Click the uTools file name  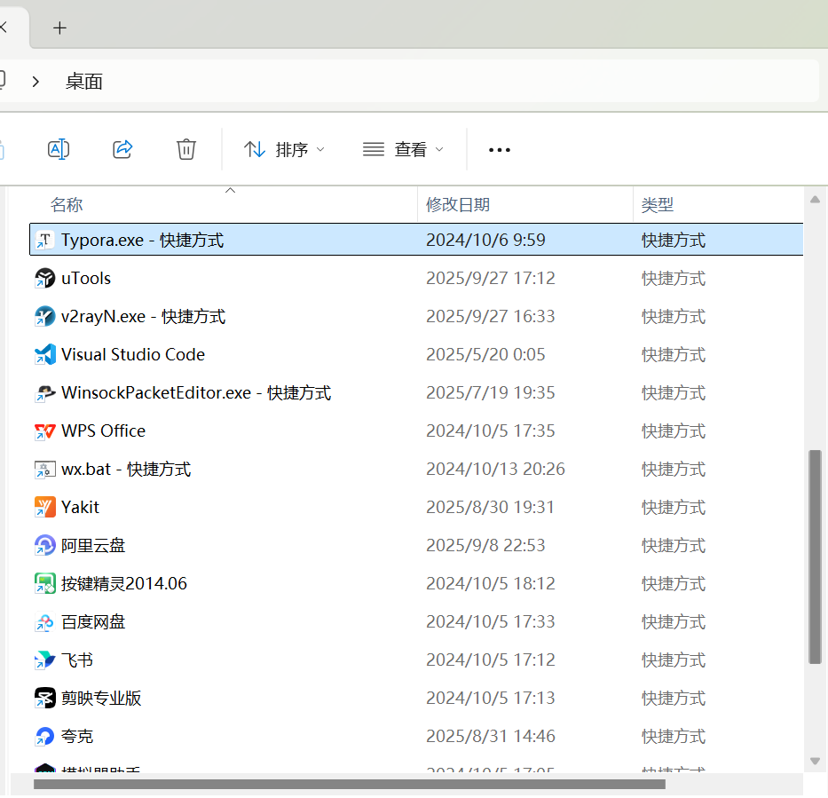(x=86, y=279)
